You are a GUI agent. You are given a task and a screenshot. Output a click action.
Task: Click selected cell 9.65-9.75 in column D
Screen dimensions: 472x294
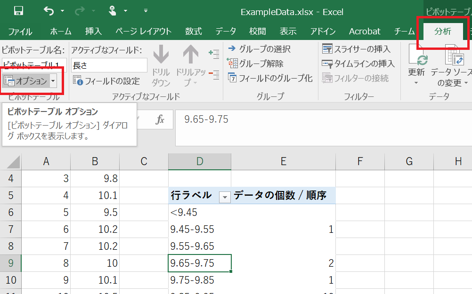(x=200, y=263)
